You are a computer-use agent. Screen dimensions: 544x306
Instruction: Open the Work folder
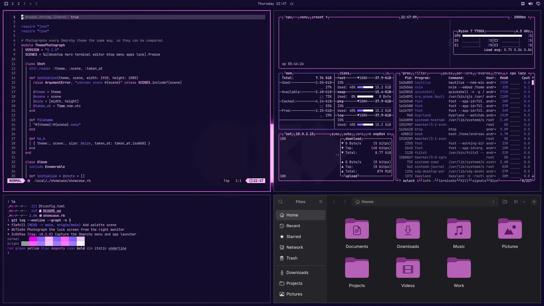pos(459,273)
